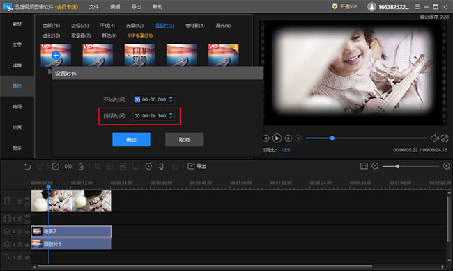Open the 编辑 menu
The image size is (453, 271).
(115, 7)
